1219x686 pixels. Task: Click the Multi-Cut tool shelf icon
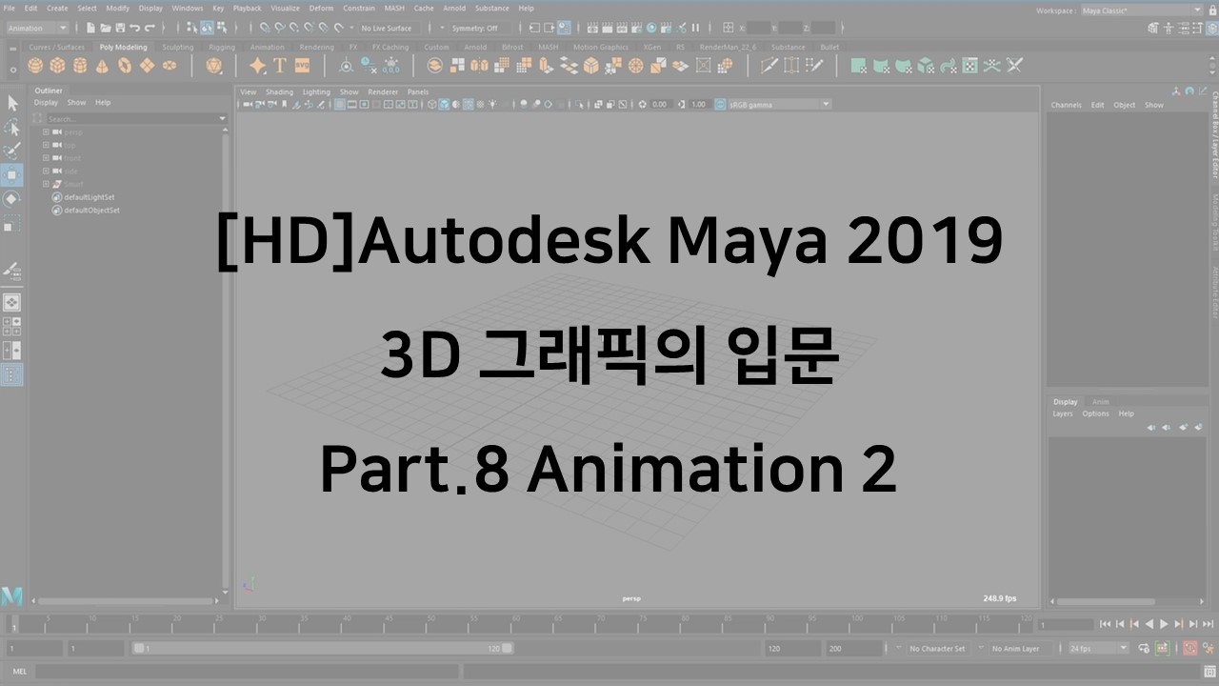coord(769,66)
